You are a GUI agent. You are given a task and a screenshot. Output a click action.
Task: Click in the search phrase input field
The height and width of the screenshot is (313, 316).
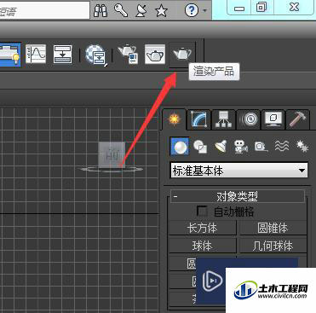tap(44, 11)
